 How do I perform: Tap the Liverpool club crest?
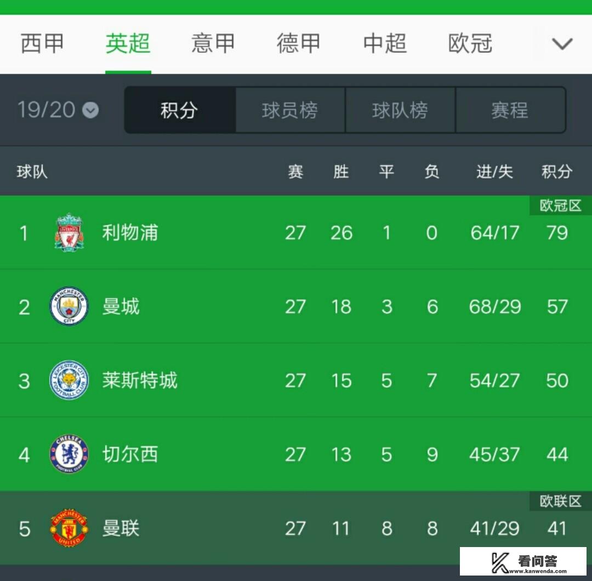click(x=69, y=232)
